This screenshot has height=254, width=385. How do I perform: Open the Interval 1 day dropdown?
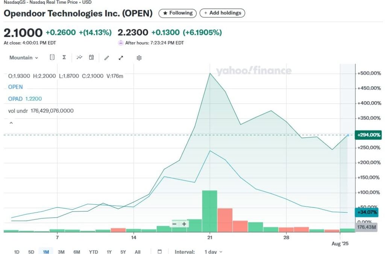[213, 252]
